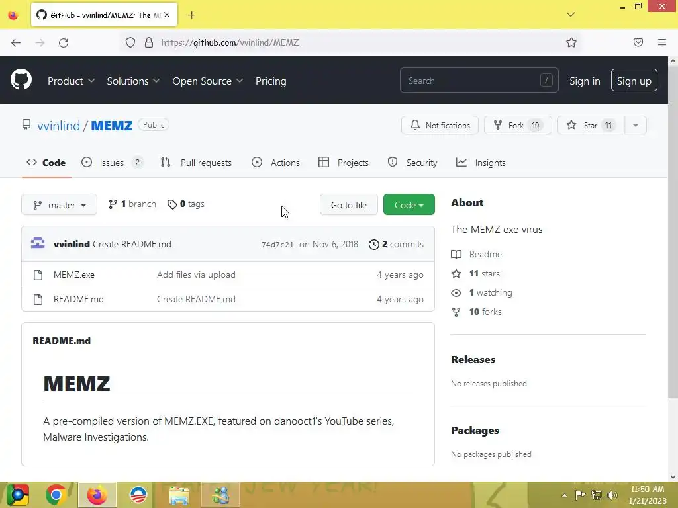Expand the Open Source menu
Image resolution: width=678 pixels, height=508 pixels.
pyautogui.click(x=207, y=81)
